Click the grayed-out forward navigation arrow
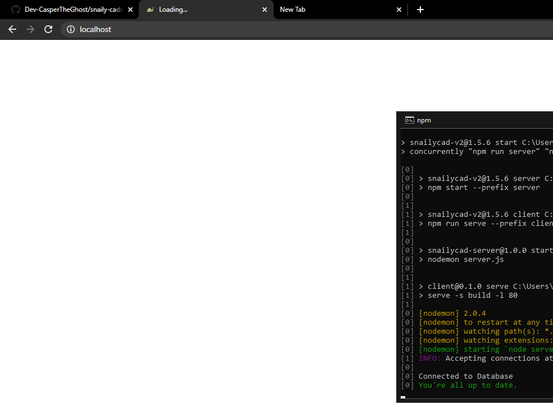Viewport: 553px width, 418px height. click(30, 29)
